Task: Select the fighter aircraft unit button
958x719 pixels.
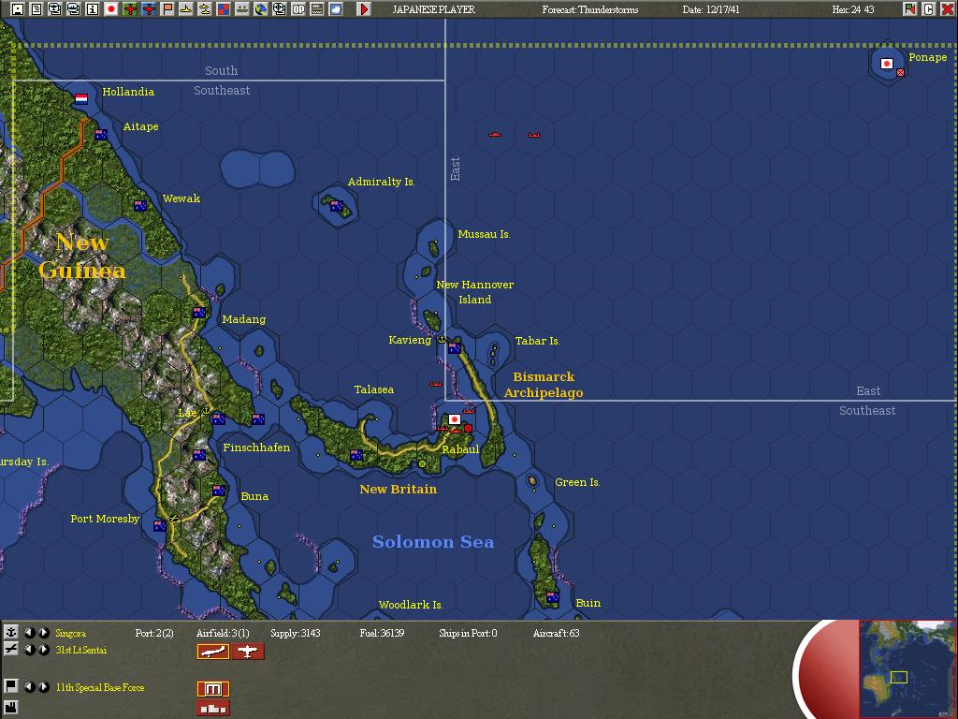Action: click(247, 652)
